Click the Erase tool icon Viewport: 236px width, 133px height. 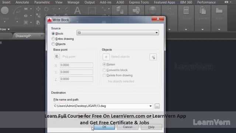[66, 9]
